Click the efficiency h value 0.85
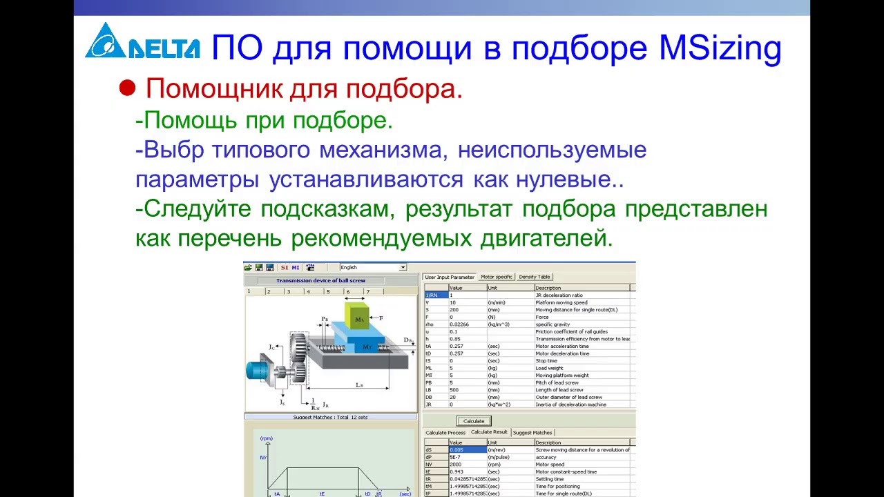Viewport: 884px width, 497px height. point(468,339)
